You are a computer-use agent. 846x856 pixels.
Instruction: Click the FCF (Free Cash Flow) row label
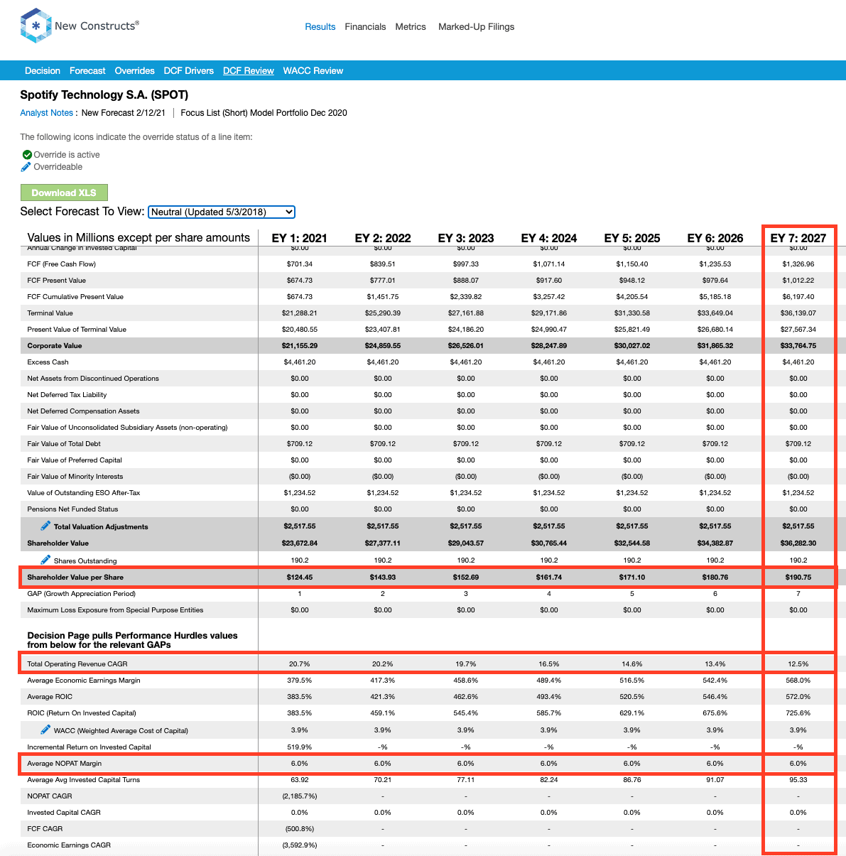click(x=62, y=264)
